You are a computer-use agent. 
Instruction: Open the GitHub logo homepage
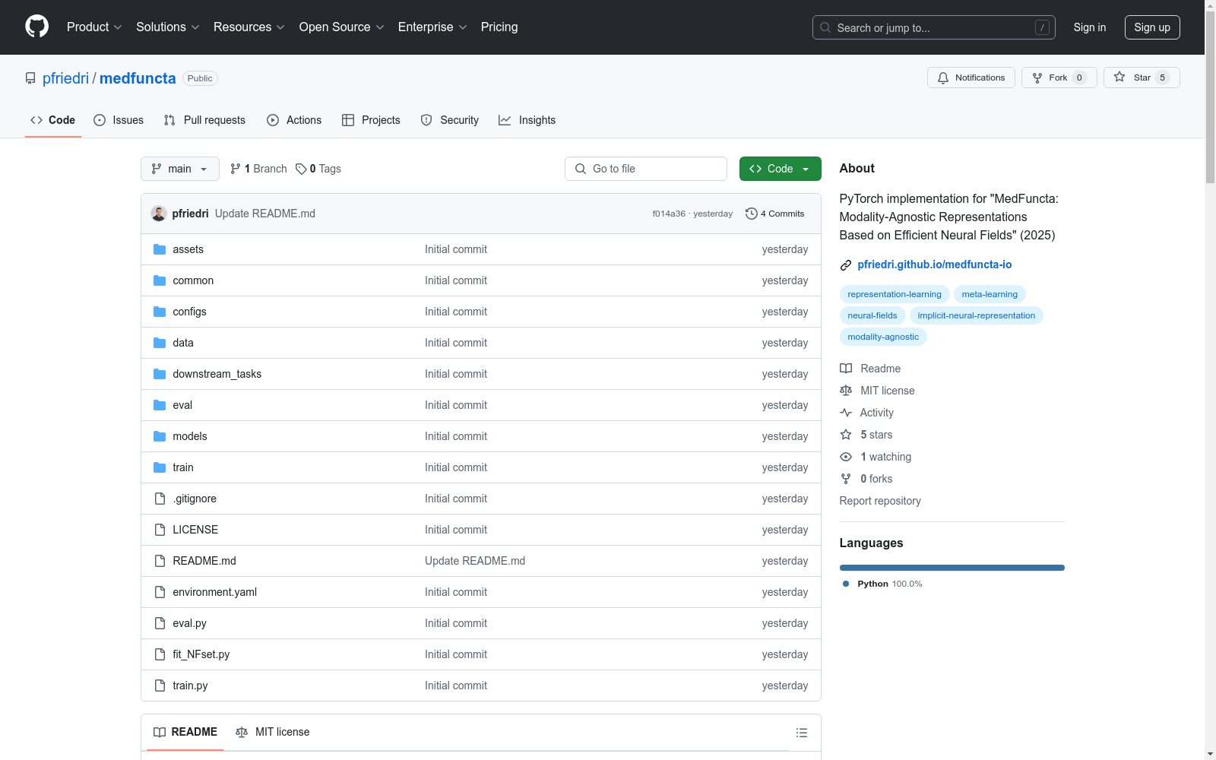click(x=36, y=27)
